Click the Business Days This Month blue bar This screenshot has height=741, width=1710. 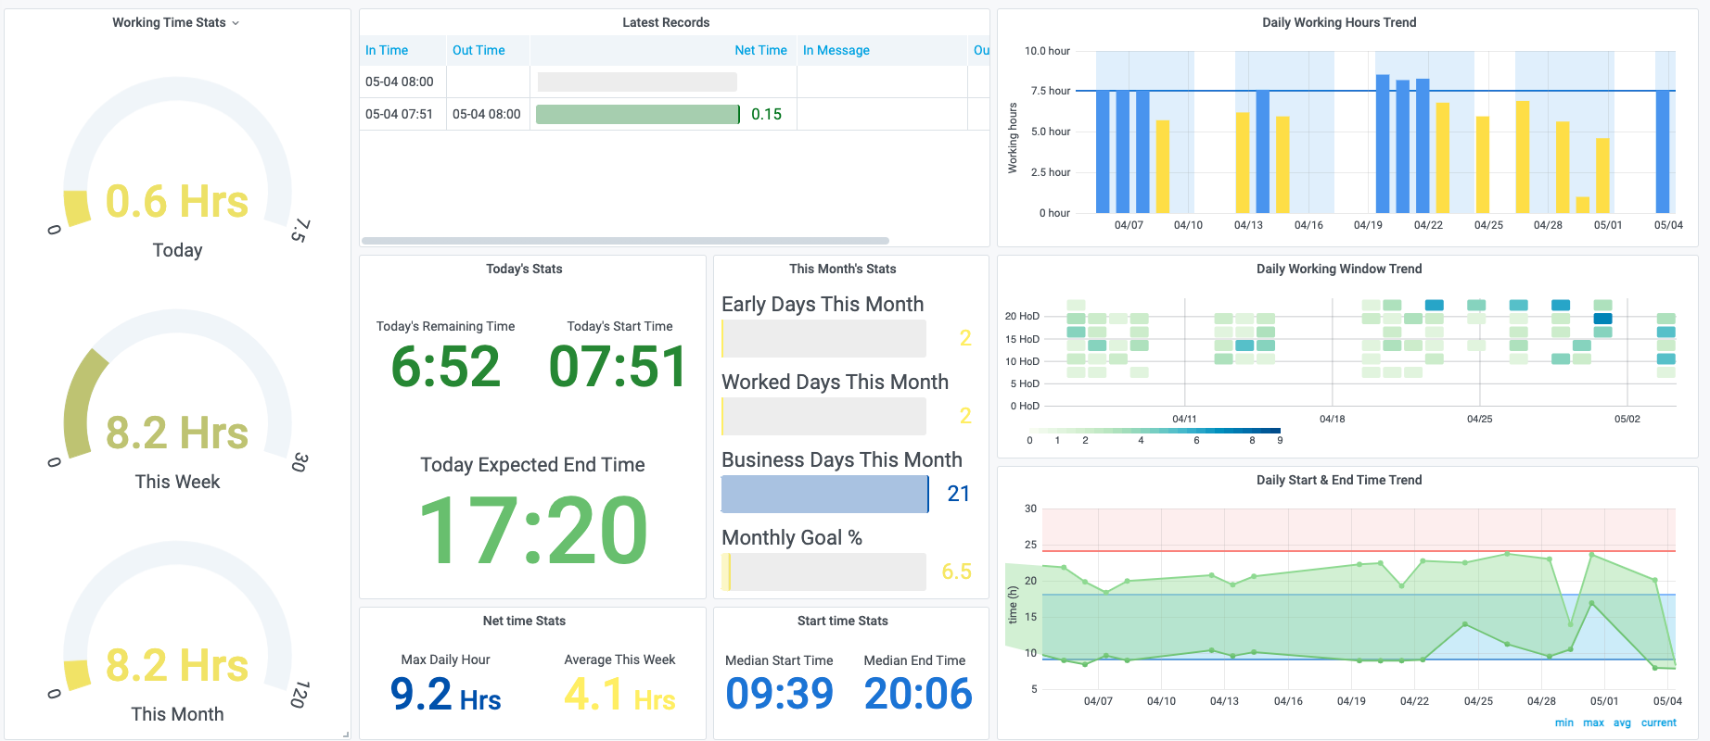825,494
